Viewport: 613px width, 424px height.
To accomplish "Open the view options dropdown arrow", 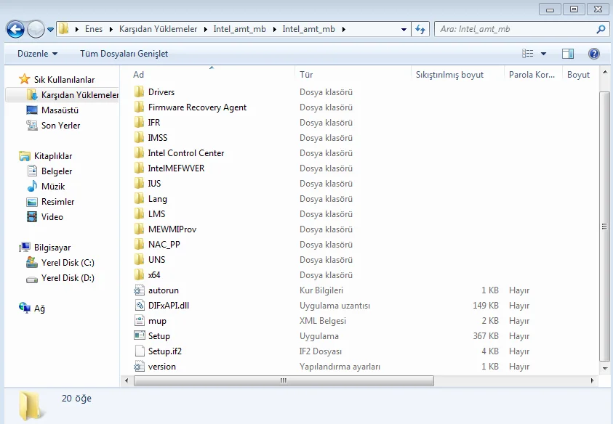I will 543,54.
